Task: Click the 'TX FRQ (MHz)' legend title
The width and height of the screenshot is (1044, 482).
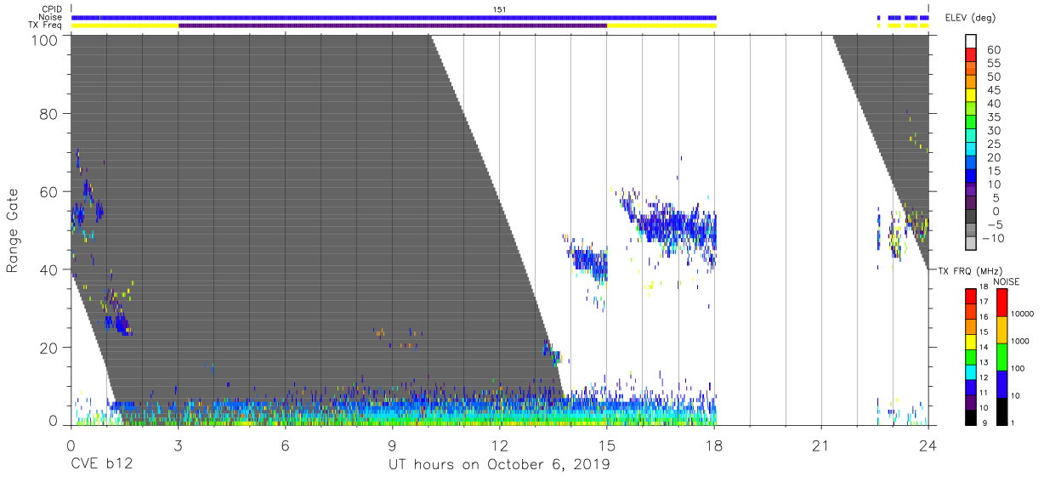Action: pyautogui.click(x=970, y=271)
